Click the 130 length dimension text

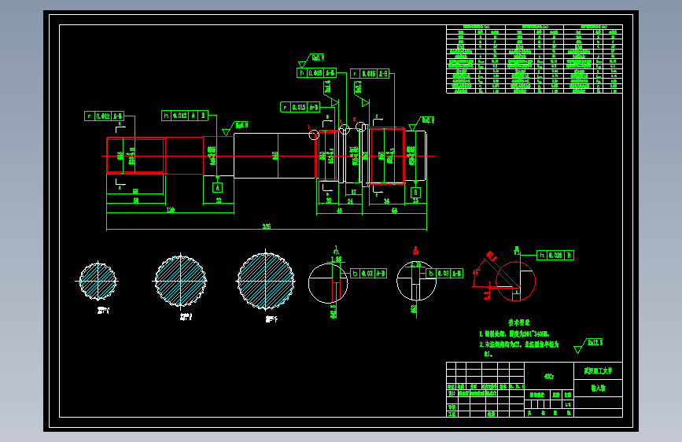171,210
